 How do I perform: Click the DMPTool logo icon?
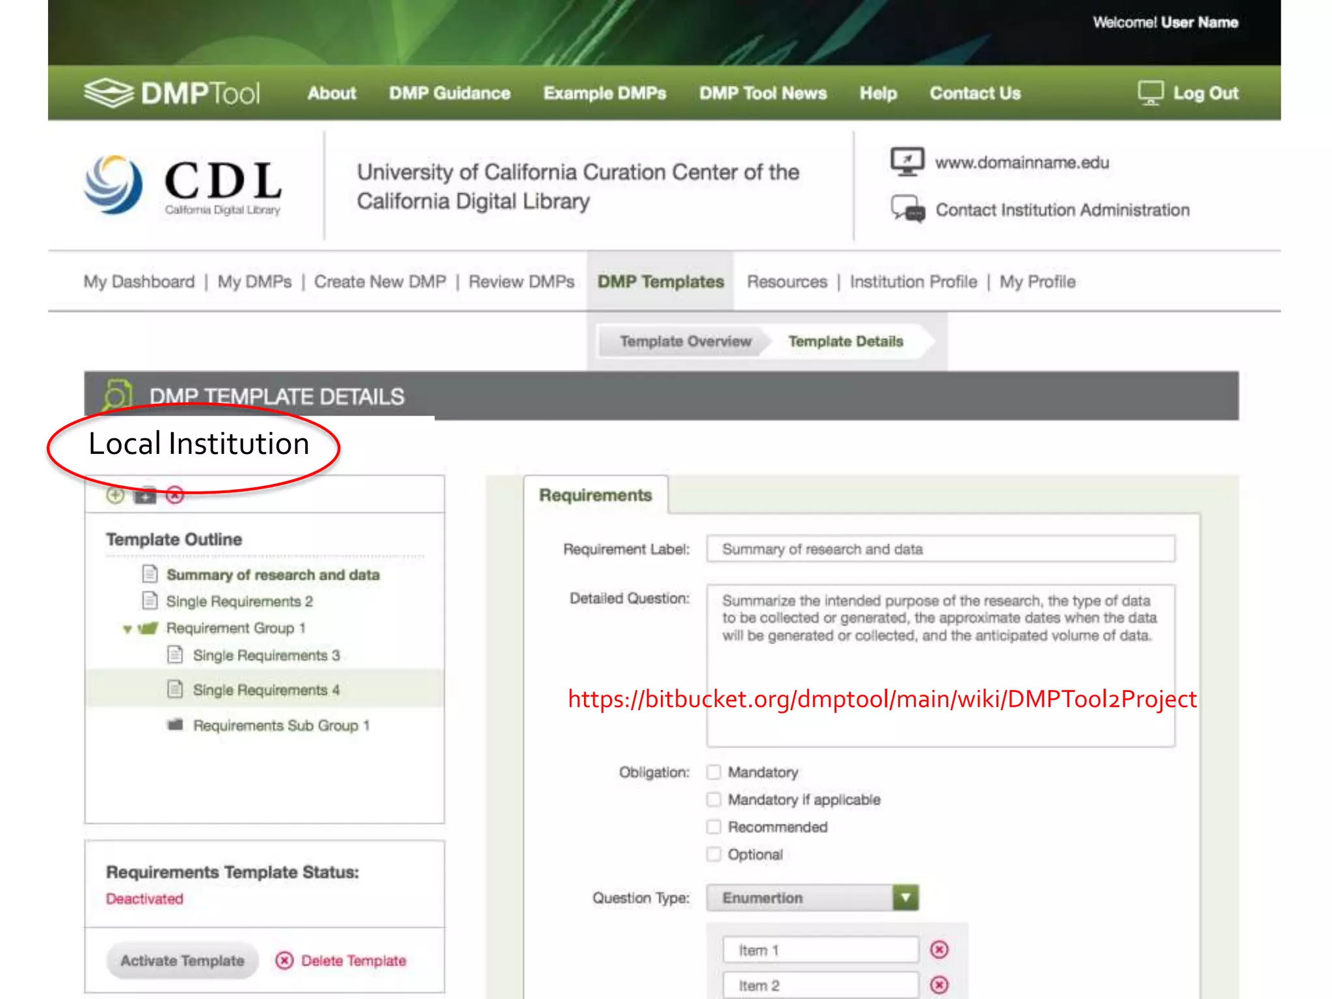pos(108,93)
